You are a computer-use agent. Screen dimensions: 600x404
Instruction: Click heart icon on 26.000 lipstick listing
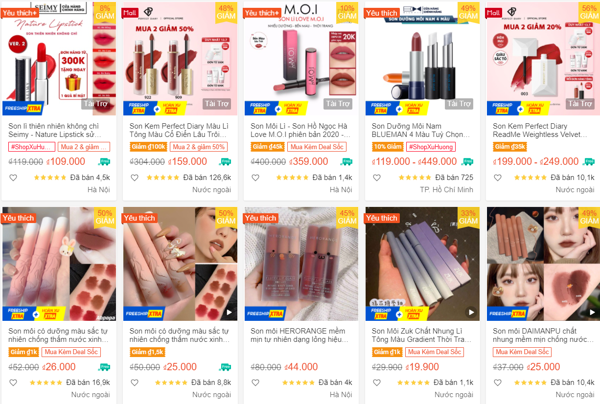pos(13,382)
